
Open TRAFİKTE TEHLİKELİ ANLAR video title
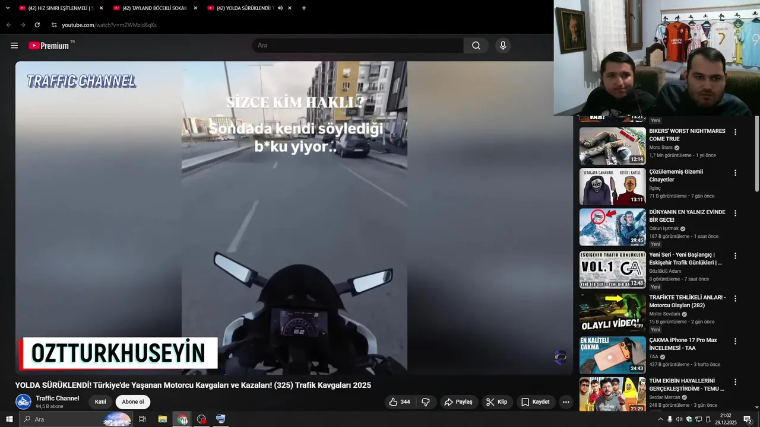pos(688,301)
